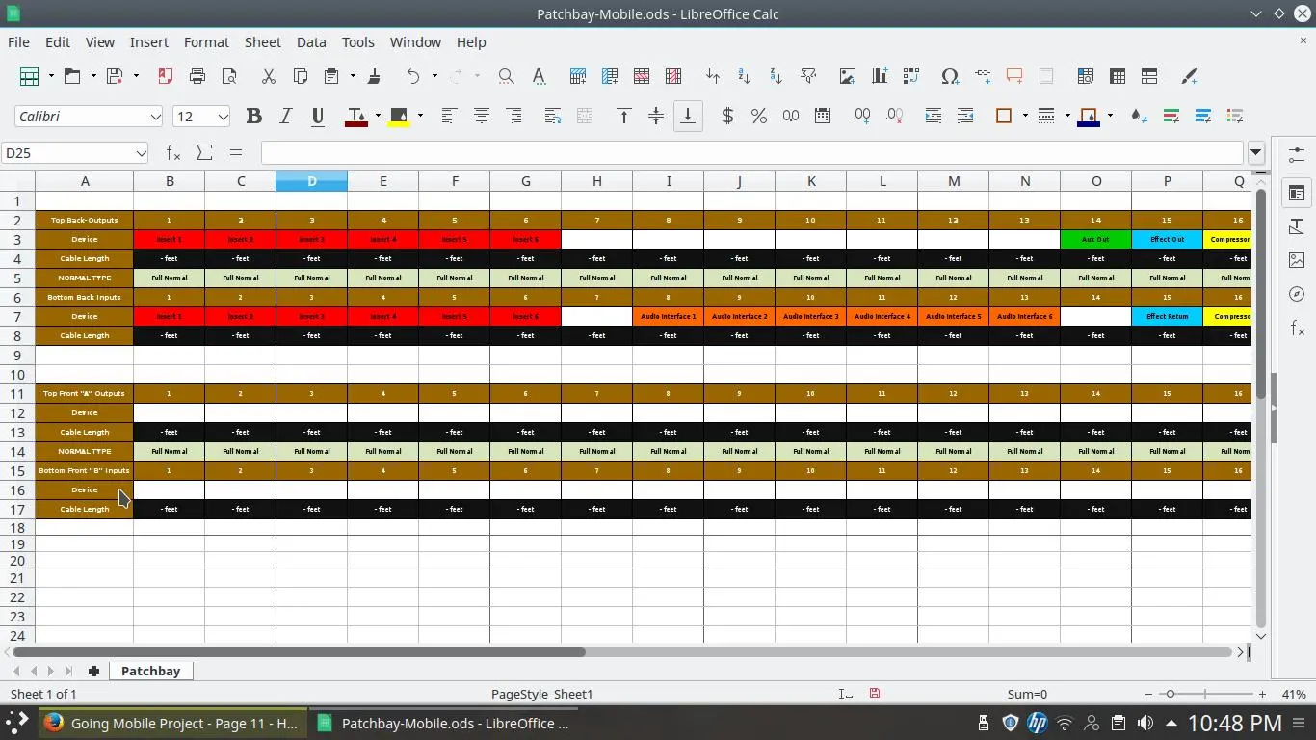Open the font size dropdown showing 12
The image size is (1316, 740).
point(223,117)
